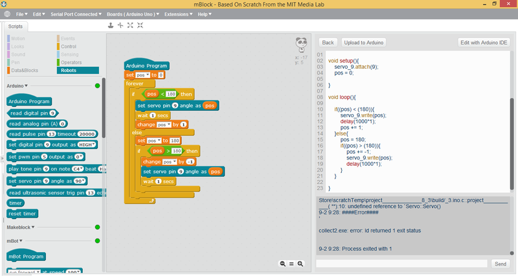
Task: Open the Extensions menu
Action: tap(179, 14)
